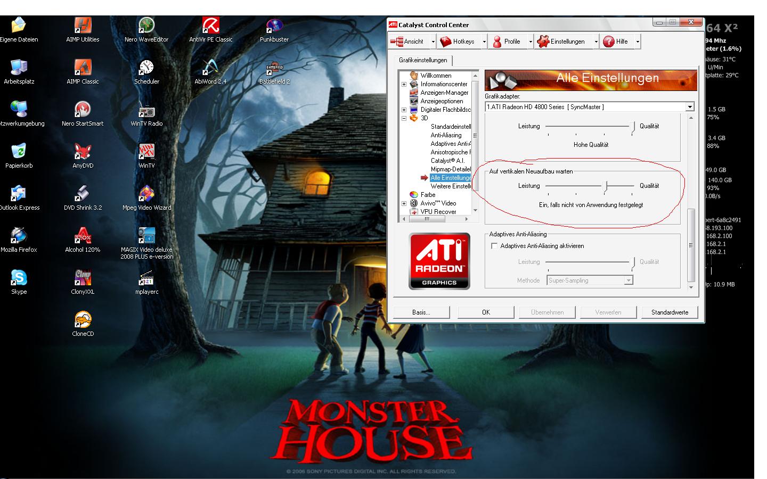Click the Übernehmen button
Image resolution: width=767 pixels, height=479 pixels.
547,312
